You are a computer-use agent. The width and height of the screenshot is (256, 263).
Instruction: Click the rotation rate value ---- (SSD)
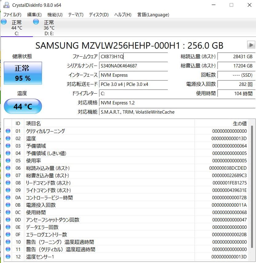click(x=236, y=75)
